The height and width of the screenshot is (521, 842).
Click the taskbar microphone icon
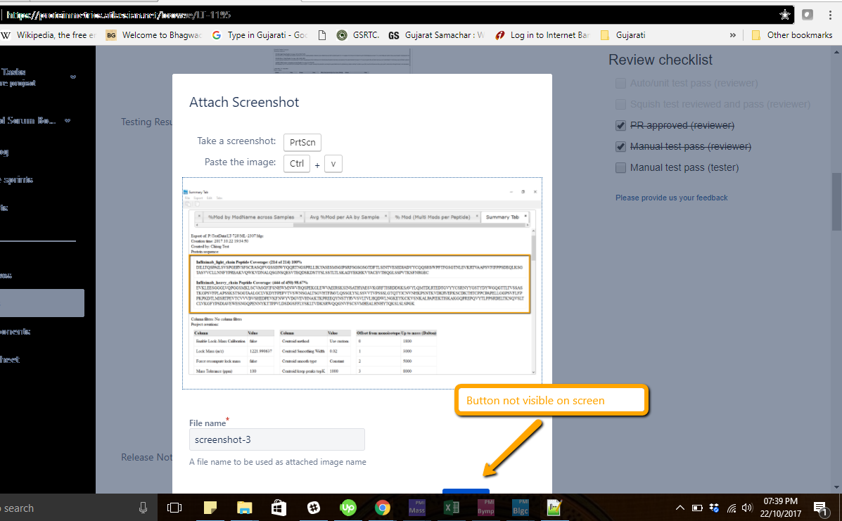coord(143,508)
